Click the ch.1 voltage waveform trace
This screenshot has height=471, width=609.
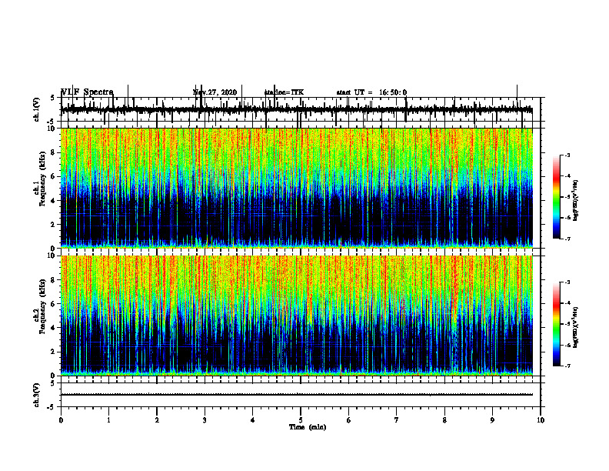coord(296,110)
